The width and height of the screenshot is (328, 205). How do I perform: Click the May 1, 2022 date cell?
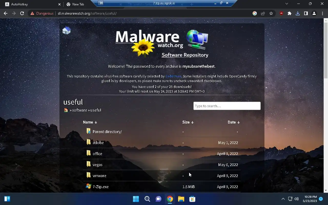[228, 142]
